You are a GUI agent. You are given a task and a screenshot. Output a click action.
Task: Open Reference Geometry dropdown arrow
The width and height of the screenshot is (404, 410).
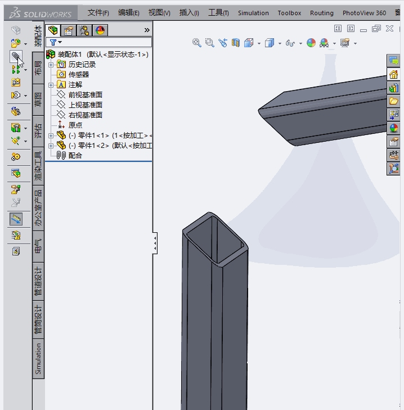pos(26,142)
